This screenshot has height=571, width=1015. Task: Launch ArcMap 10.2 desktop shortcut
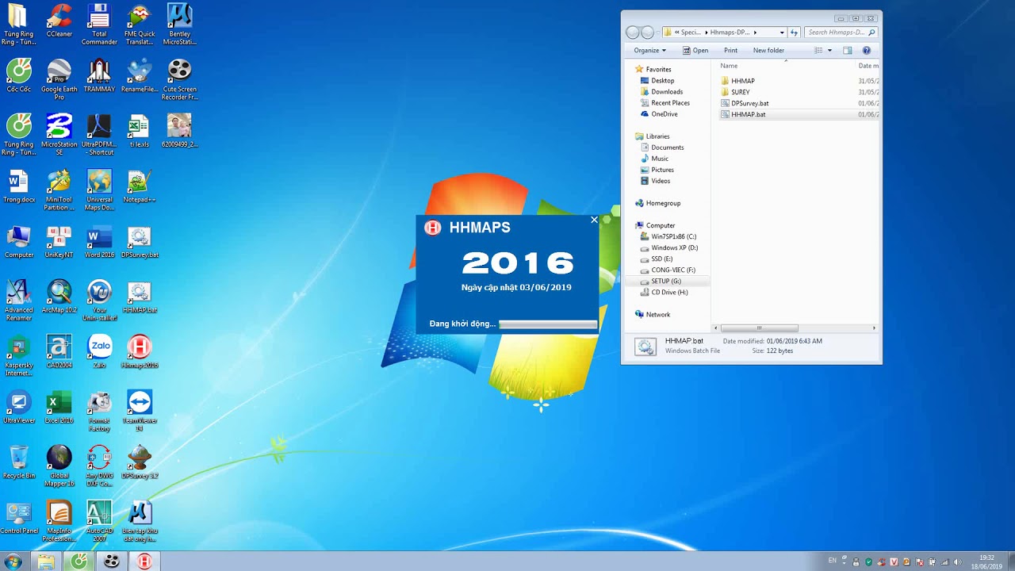(59, 297)
